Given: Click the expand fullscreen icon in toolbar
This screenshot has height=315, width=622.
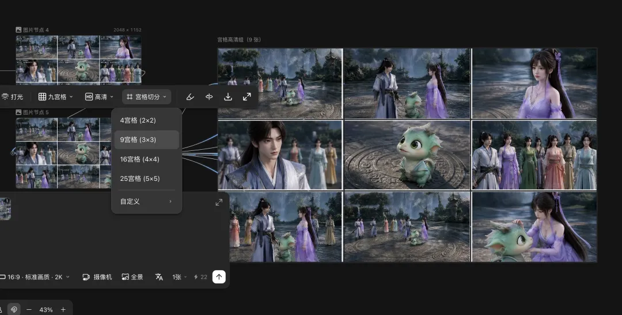Looking at the screenshot, I should pyautogui.click(x=246, y=97).
